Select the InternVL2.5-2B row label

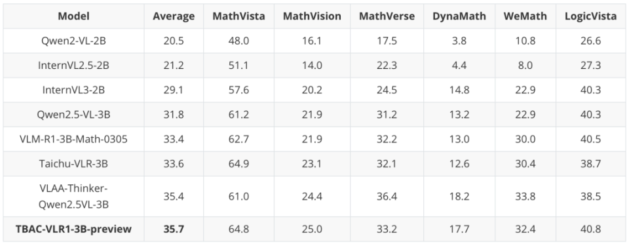(x=74, y=66)
